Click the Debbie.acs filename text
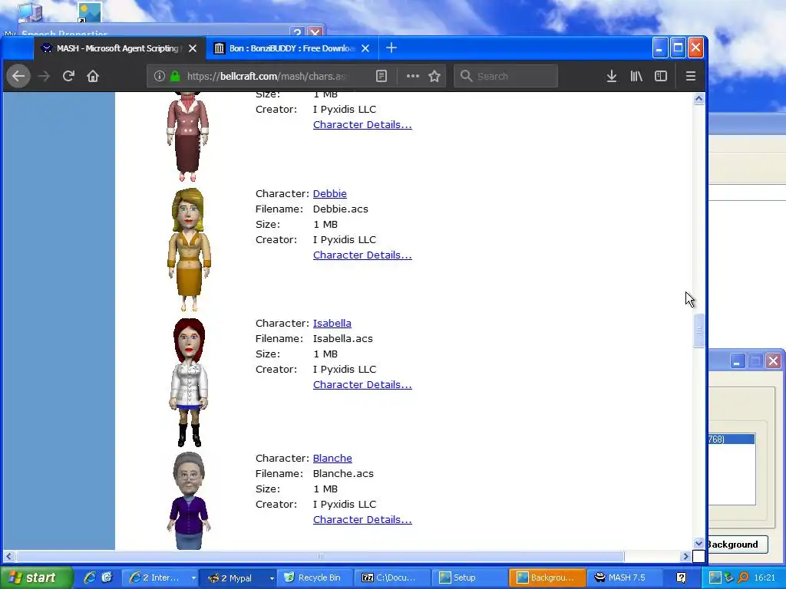This screenshot has height=589, width=786. pos(340,209)
